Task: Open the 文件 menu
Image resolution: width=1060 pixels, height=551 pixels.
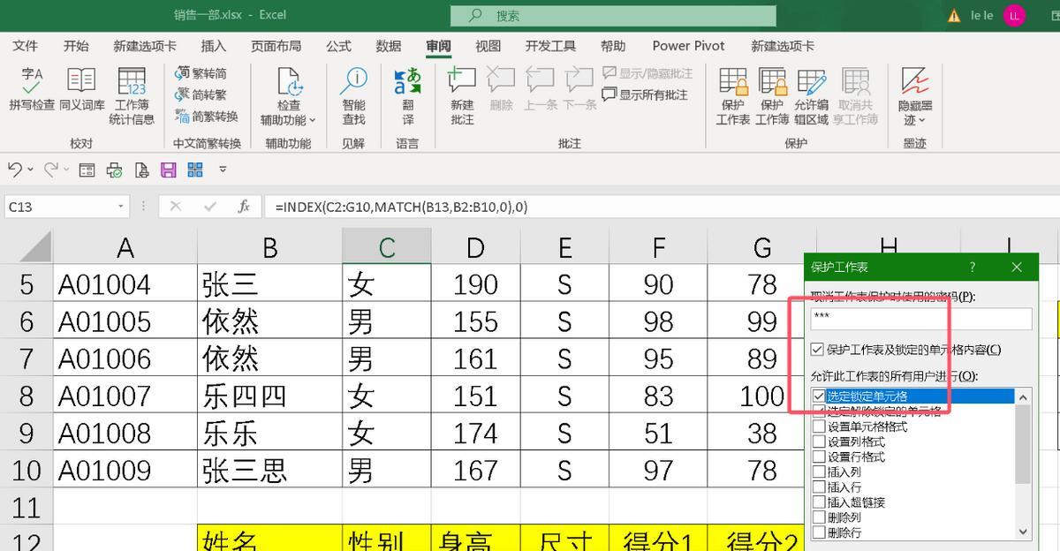Action: (x=26, y=46)
